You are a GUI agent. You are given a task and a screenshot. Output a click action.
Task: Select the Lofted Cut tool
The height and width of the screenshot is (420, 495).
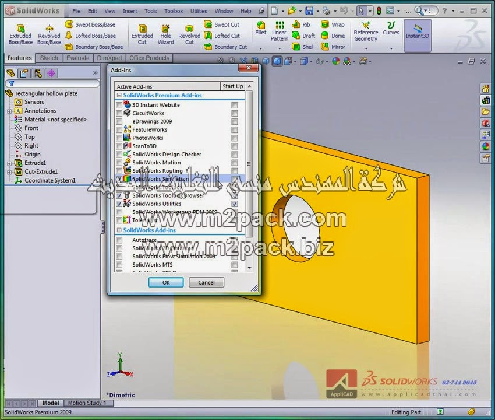click(x=222, y=36)
